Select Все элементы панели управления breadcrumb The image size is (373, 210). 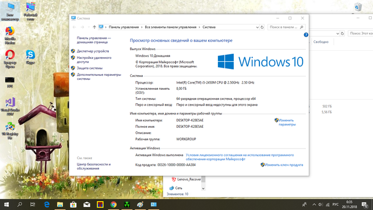point(171,27)
